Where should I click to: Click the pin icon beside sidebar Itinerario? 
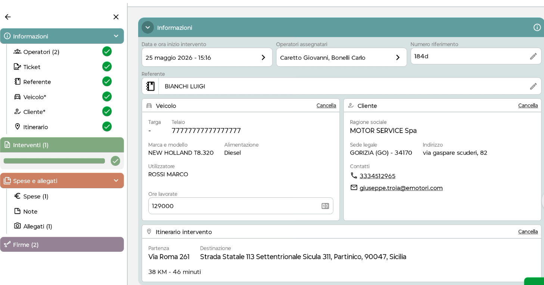[x=17, y=126]
